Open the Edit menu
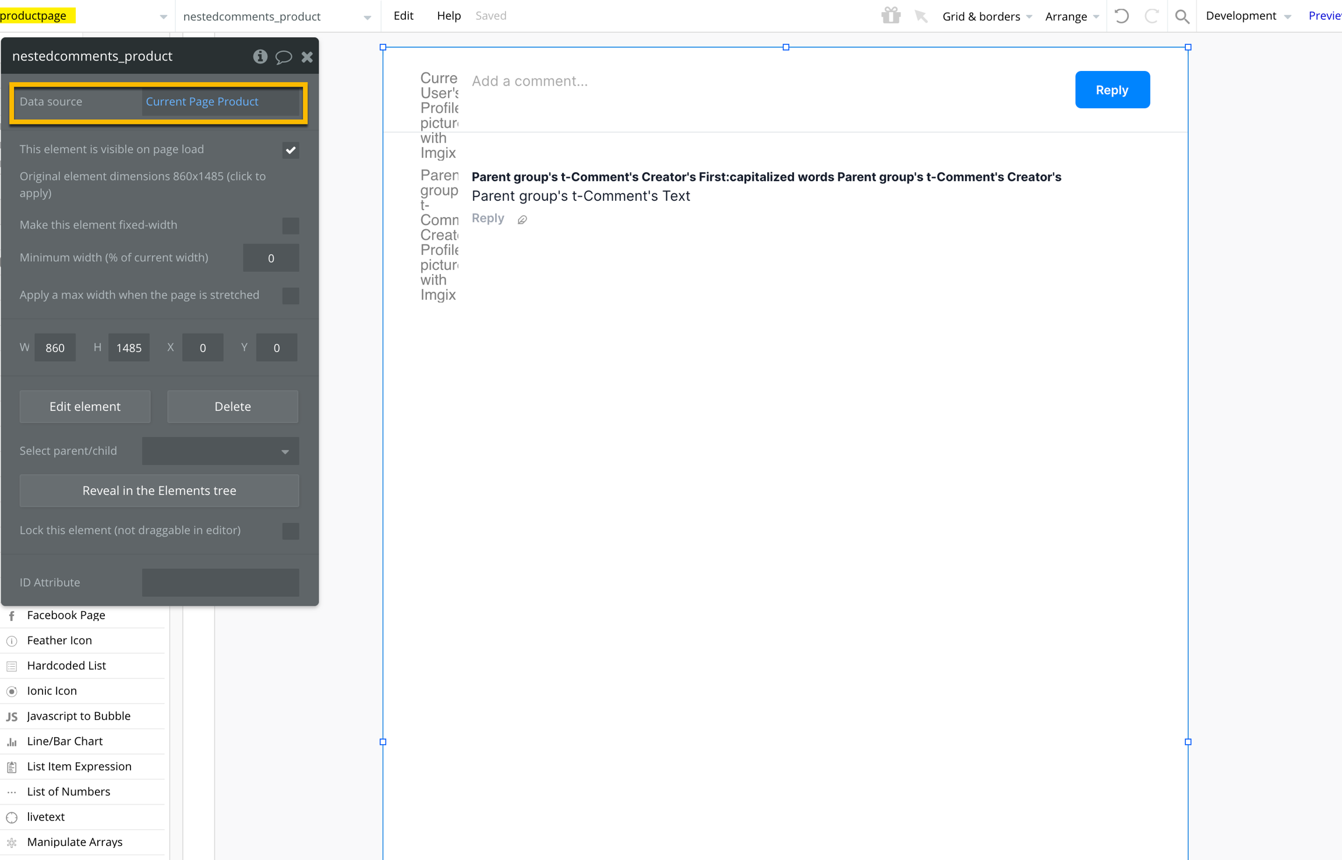This screenshot has width=1342, height=860. click(x=403, y=16)
